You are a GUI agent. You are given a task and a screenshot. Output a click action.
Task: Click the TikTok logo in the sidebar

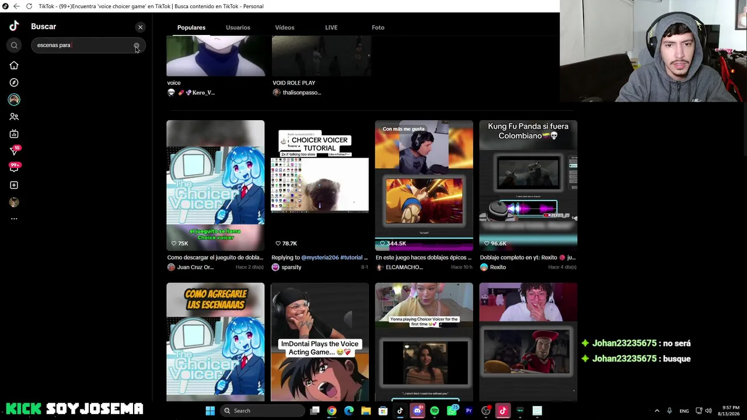click(14, 26)
